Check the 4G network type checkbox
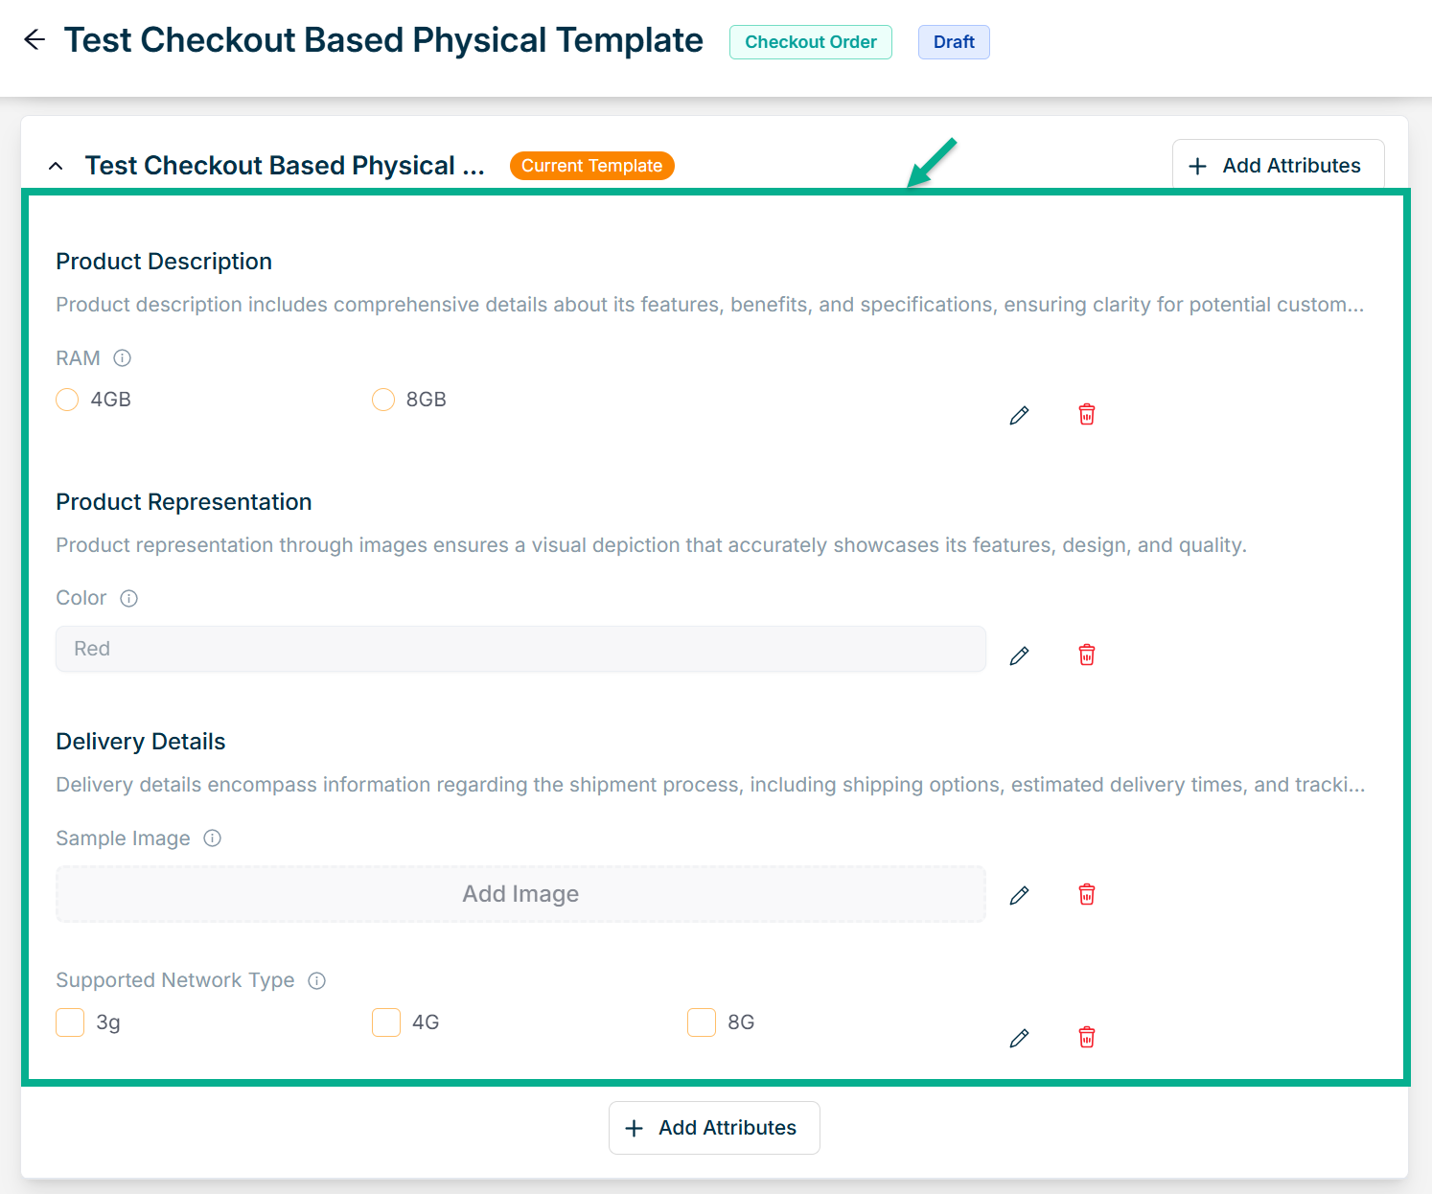 tap(386, 1022)
